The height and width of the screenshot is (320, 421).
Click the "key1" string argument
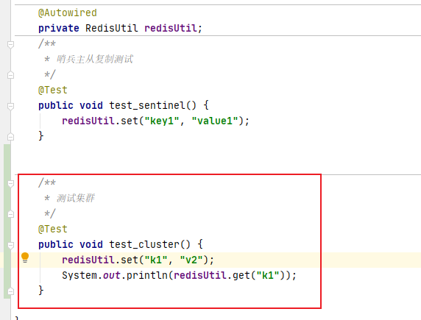[x=162, y=121]
